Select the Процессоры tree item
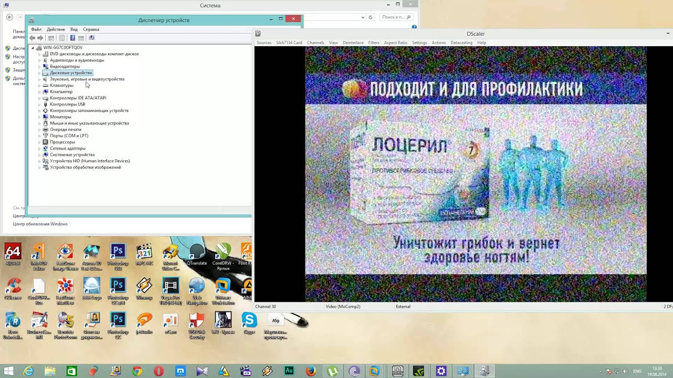The width and height of the screenshot is (673, 378). (x=63, y=142)
